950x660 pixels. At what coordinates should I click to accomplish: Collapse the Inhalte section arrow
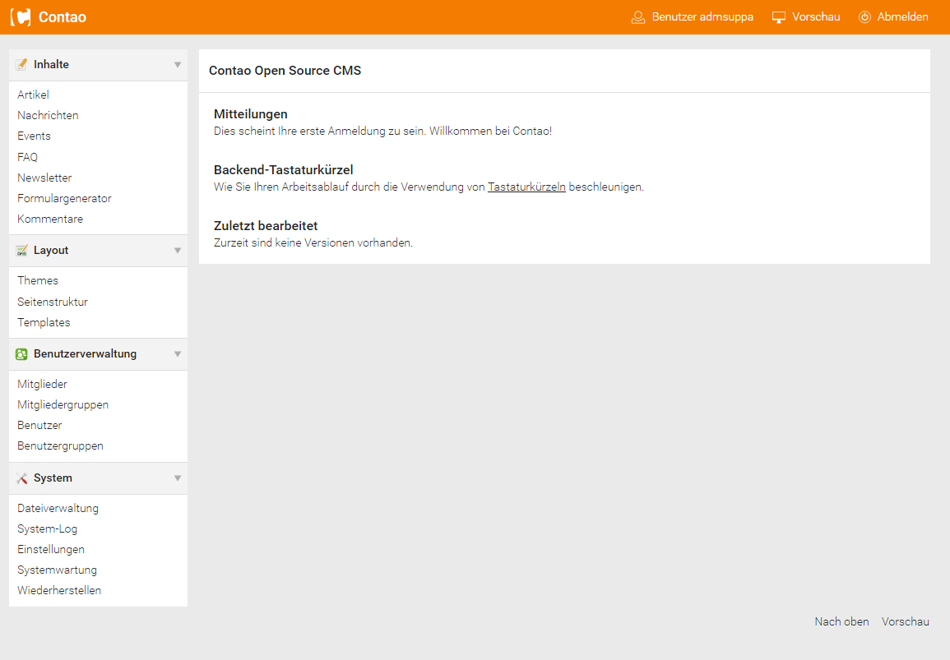tap(177, 65)
